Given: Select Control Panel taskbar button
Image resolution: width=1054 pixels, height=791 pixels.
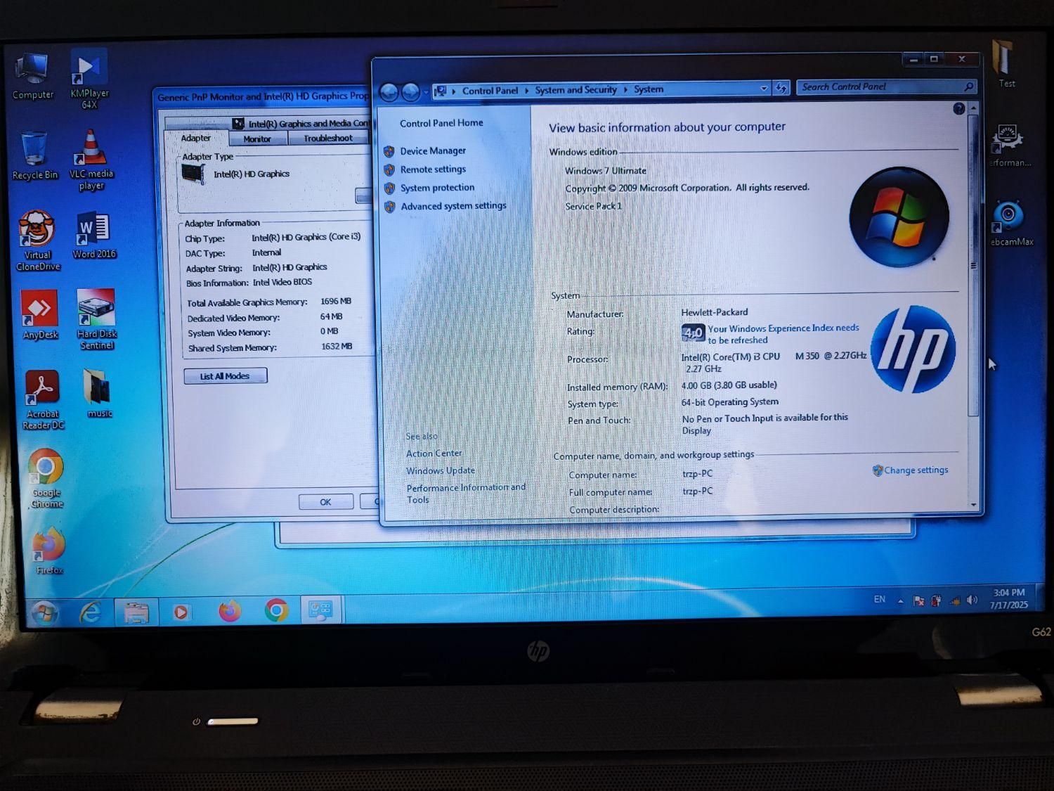Looking at the screenshot, I should tap(321, 610).
